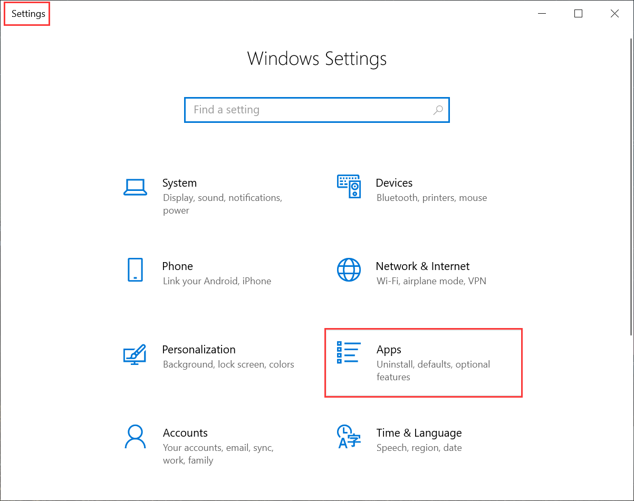Click the System laptop icon
Screen dimensions: 634x501
point(135,187)
